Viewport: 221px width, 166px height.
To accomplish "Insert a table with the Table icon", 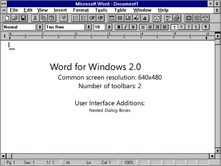I will click(112, 18).
